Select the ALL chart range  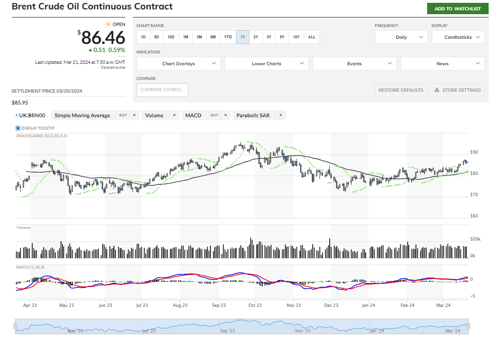pyautogui.click(x=312, y=37)
